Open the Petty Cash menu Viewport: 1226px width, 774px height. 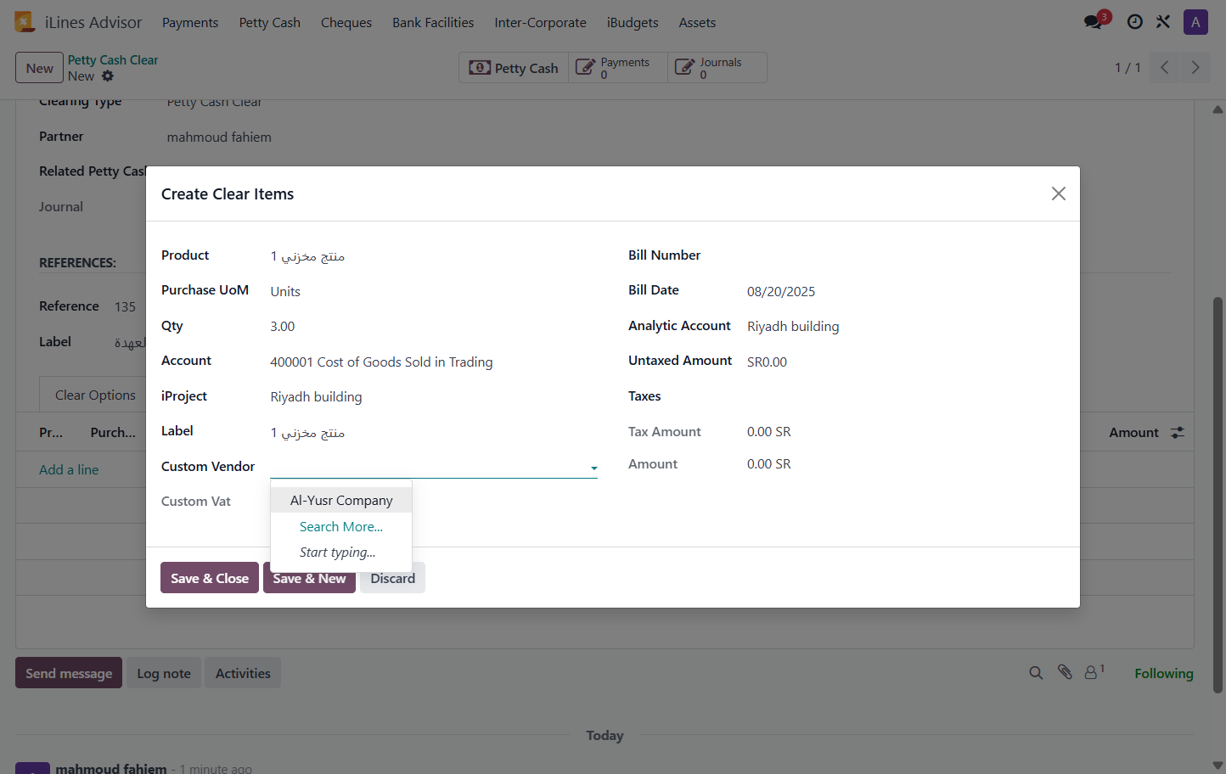pos(270,23)
